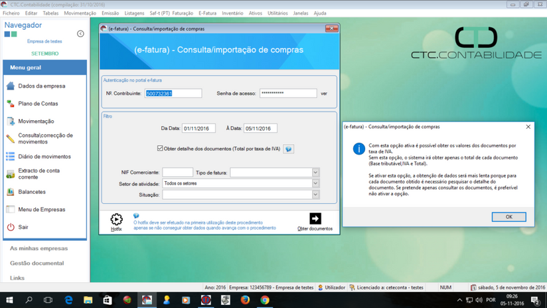Open the E-Fatura menu
547x308 pixels.
pyautogui.click(x=208, y=13)
